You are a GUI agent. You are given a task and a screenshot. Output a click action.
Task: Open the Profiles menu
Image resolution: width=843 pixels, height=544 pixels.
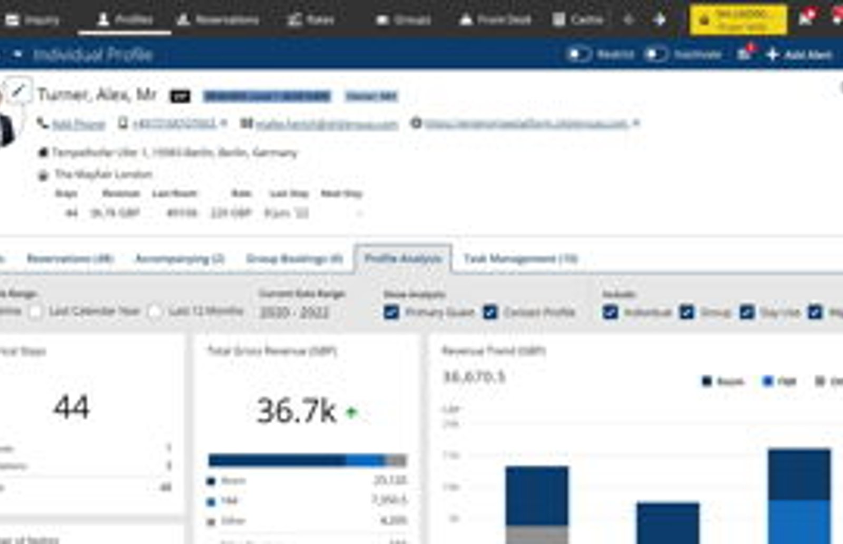125,20
